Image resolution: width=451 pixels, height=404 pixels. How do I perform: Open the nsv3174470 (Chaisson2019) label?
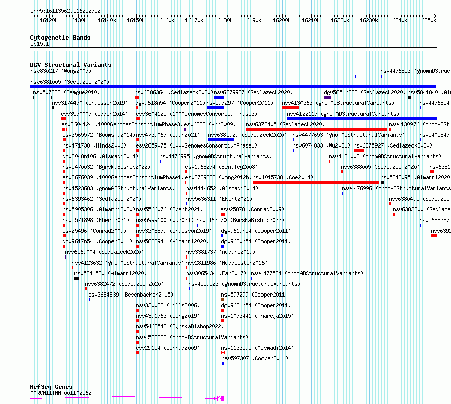pos(90,103)
